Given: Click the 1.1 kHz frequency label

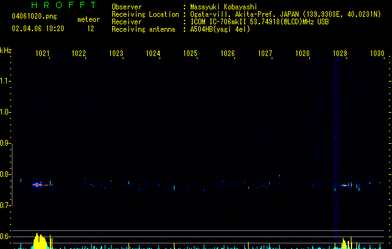Looking at the screenshot, I should point(5,81).
